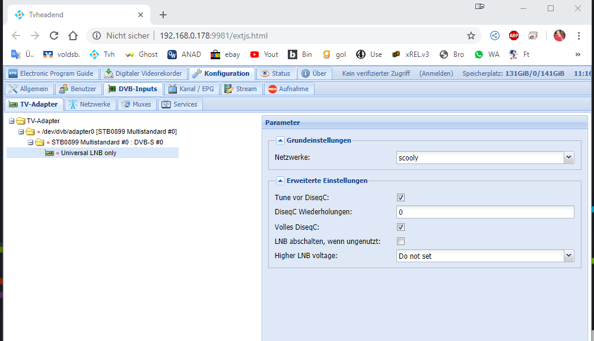Select the Konfiguration tab
This screenshot has width=594, height=341.
click(222, 73)
